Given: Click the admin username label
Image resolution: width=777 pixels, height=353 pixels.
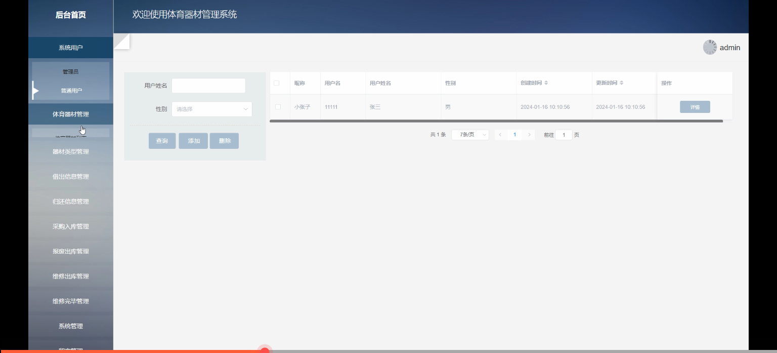Looking at the screenshot, I should click(x=730, y=48).
